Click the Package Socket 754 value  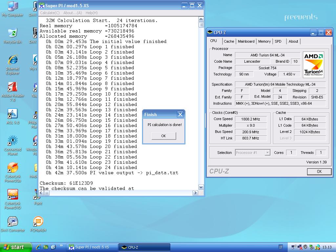coord(267,68)
